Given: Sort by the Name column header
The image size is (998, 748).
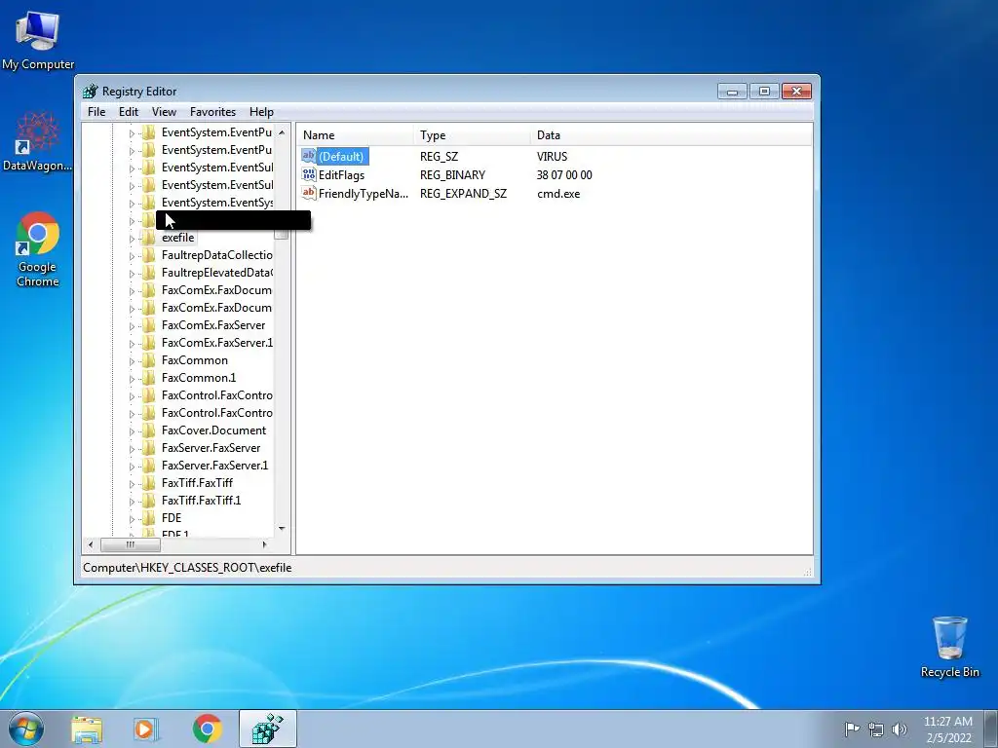Looking at the screenshot, I should [x=355, y=134].
